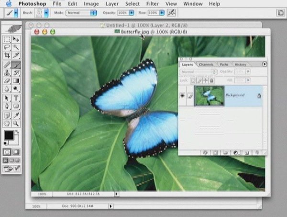Create a new layer from Layers panel
This screenshot has height=217, width=287.
point(247,152)
